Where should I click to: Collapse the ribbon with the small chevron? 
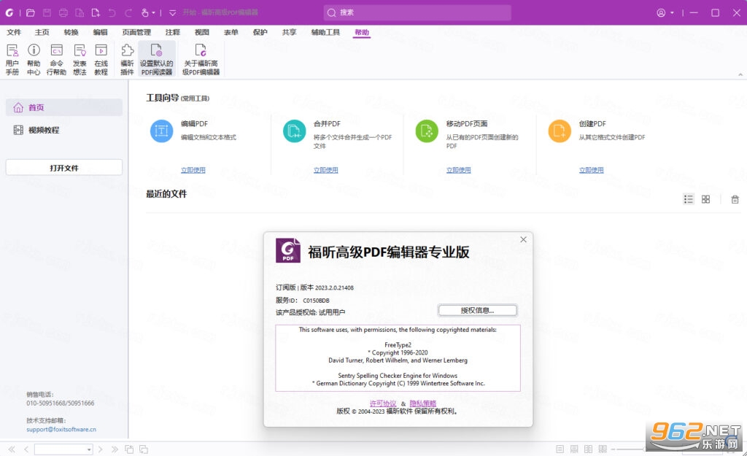point(740,74)
